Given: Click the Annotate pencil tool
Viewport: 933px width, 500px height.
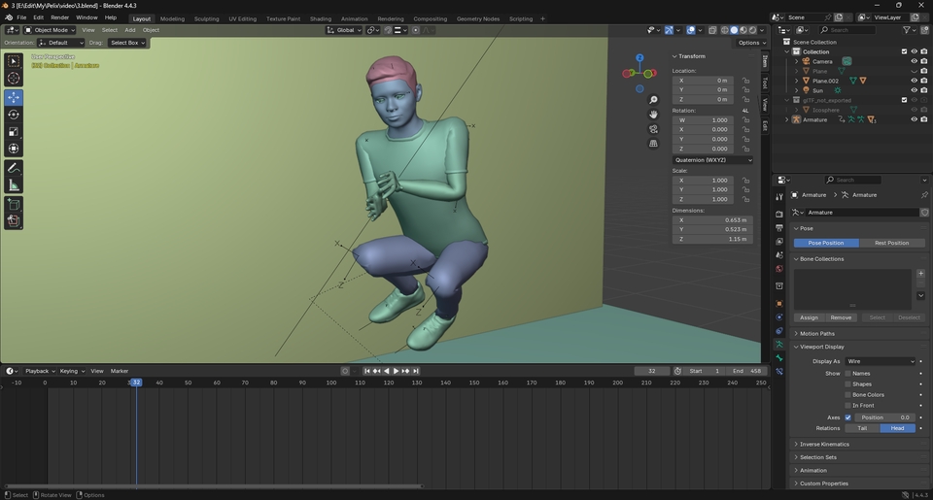Looking at the screenshot, I should [14, 168].
